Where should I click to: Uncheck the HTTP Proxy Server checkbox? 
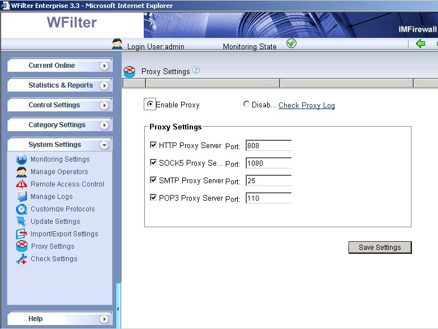click(x=153, y=145)
